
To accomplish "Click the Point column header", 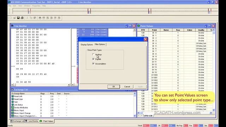I will coord(154,30).
